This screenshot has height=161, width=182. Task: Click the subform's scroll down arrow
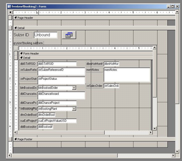pos(154,128)
